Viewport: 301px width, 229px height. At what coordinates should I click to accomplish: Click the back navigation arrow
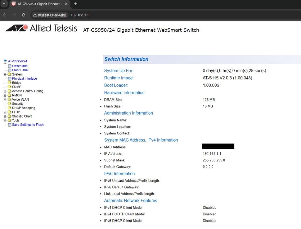coord(5,15)
